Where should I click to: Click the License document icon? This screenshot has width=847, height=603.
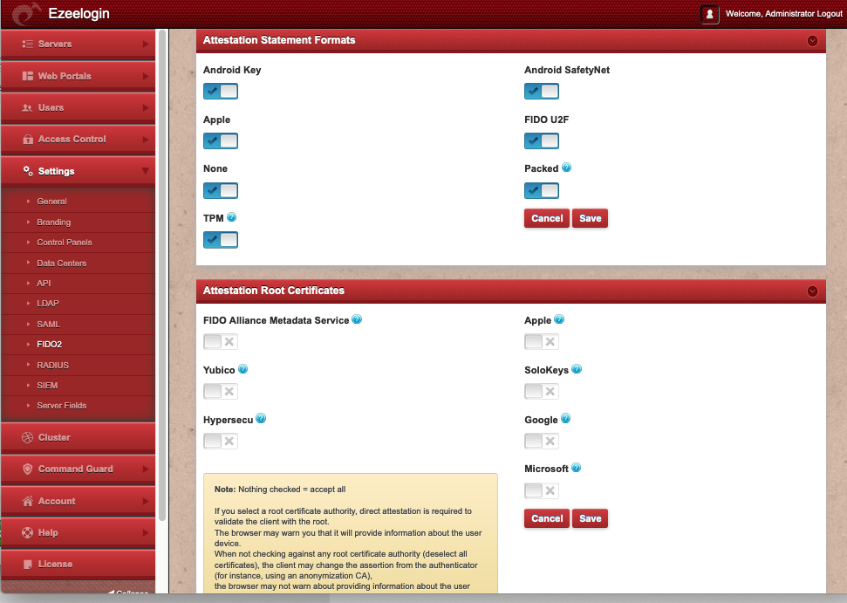click(28, 564)
